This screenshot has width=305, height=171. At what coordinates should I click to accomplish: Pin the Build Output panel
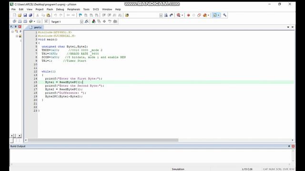pyautogui.click(x=289, y=146)
